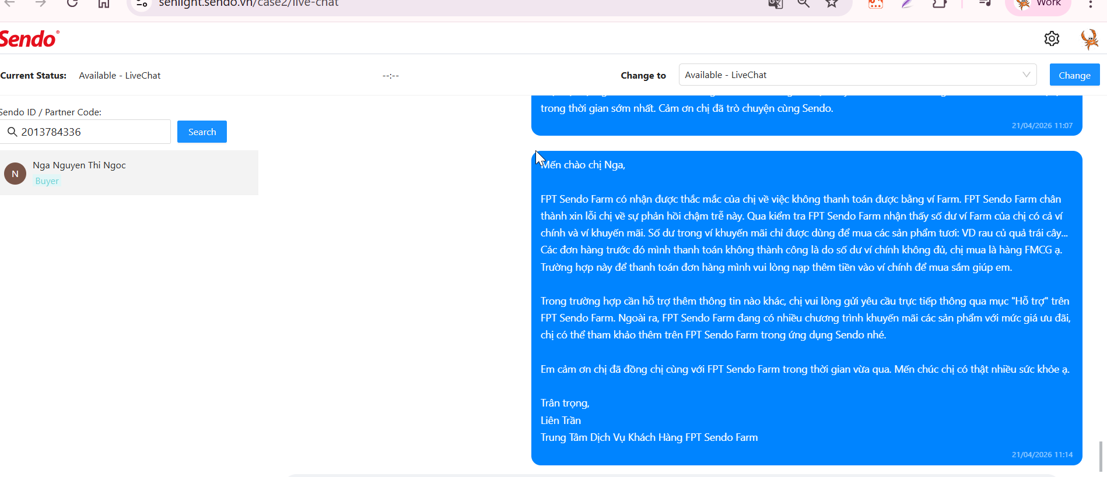This screenshot has width=1107, height=477.
Task: Open the zoom magnifier in address bar
Action: pyautogui.click(x=804, y=3)
